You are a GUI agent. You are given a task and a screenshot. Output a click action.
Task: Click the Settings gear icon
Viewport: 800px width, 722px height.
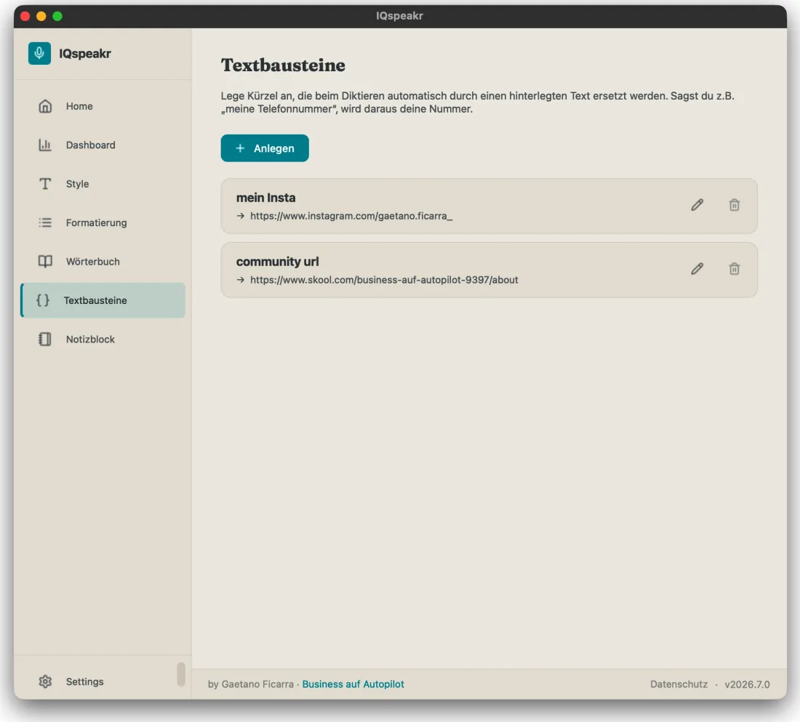pos(45,681)
